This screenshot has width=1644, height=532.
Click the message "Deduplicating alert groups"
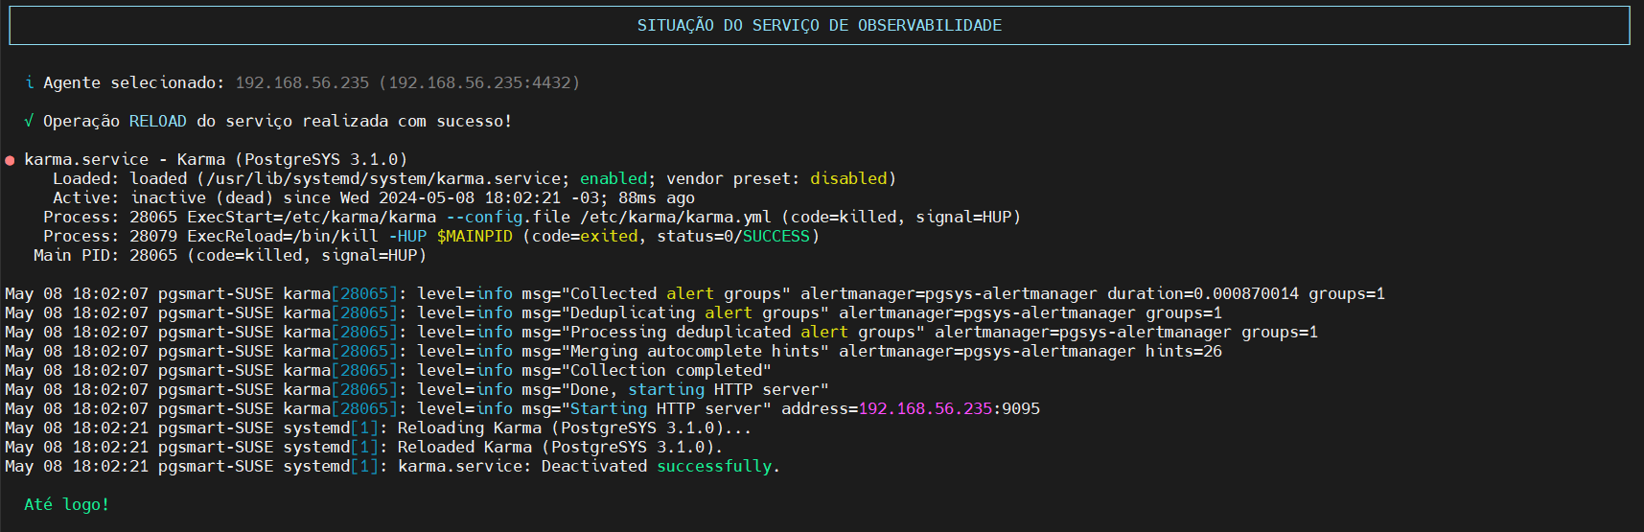[x=695, y=312]
